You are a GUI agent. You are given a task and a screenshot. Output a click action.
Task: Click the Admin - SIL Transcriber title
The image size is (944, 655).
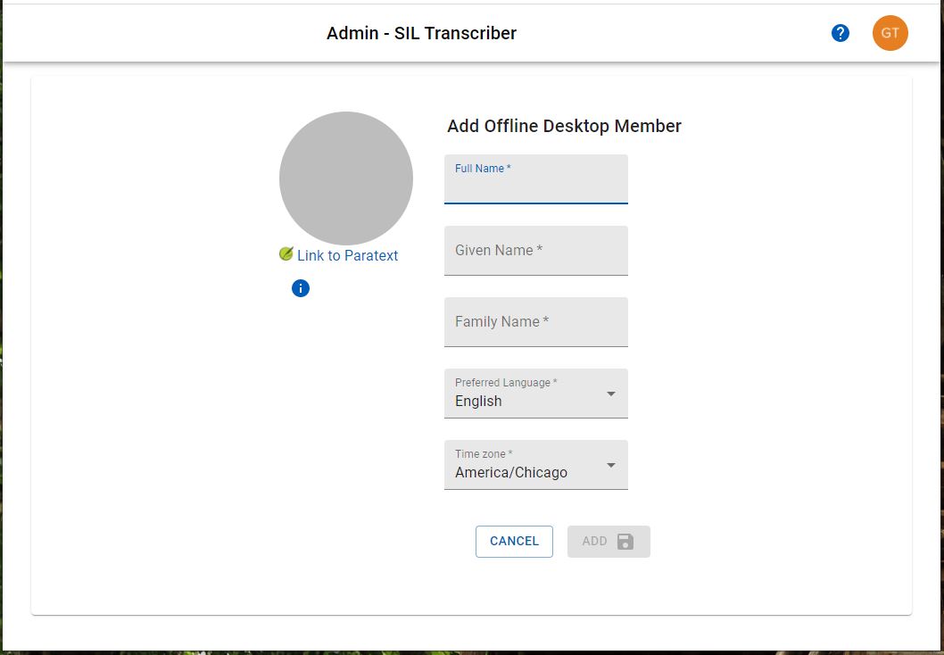(x=421, y=33)
